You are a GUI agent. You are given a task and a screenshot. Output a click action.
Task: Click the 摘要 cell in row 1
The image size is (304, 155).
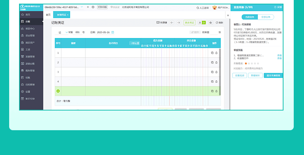(x=73, y=53)
